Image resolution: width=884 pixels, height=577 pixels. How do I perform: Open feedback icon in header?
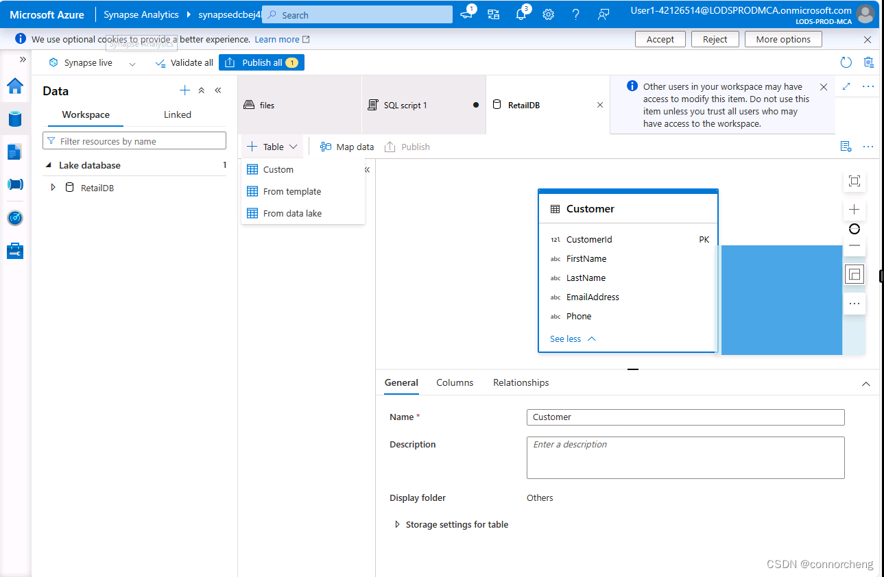pyautogui.click(x=604, y=14)
